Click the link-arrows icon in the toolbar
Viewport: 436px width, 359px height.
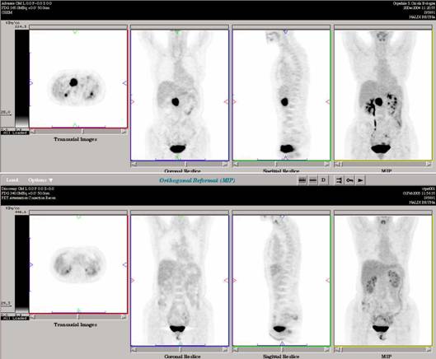339,180
